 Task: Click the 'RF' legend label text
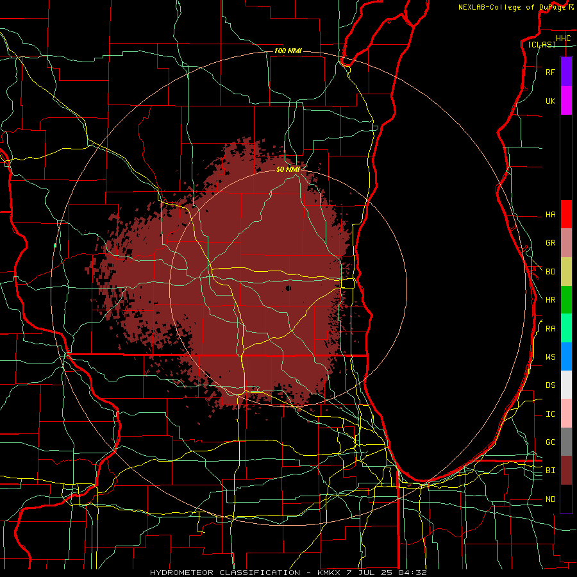[x=550, y=72]
